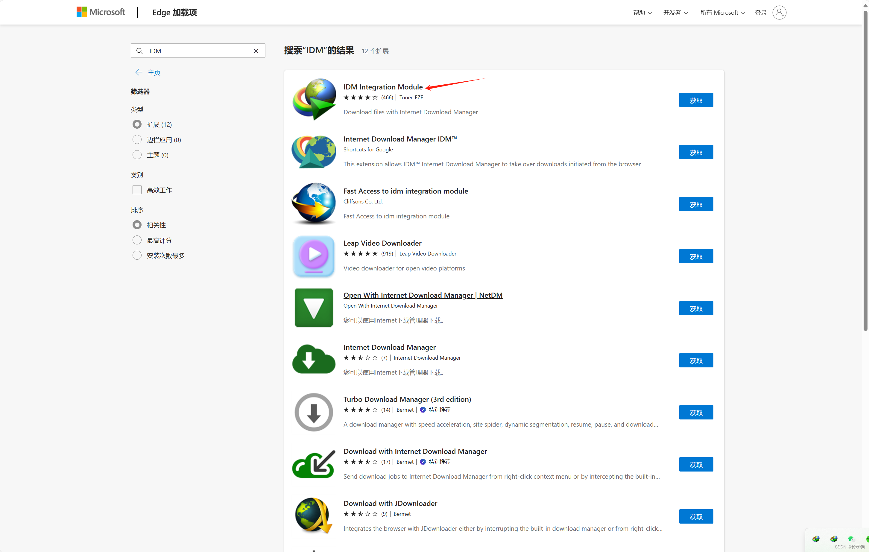Image resolution: width=869 pixels, height=552 pixels.
Task: Click the Shortcuts for Google publisher text
Action: 368,149
